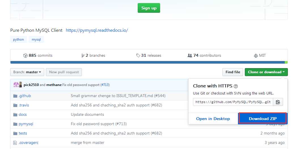Click the .travis folder icon
The image size is (291, 149).
point(15,105)
